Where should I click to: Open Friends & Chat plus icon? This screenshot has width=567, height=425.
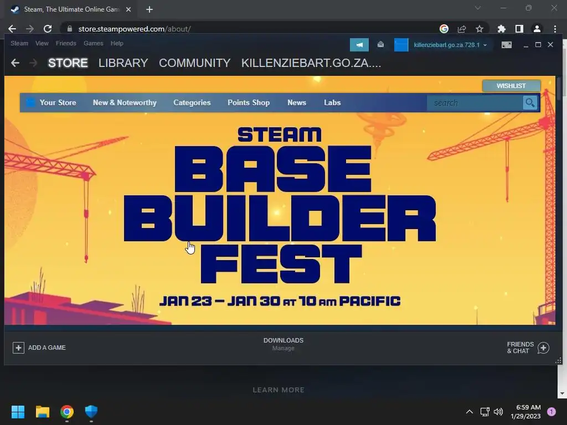[x=543, y=348]
